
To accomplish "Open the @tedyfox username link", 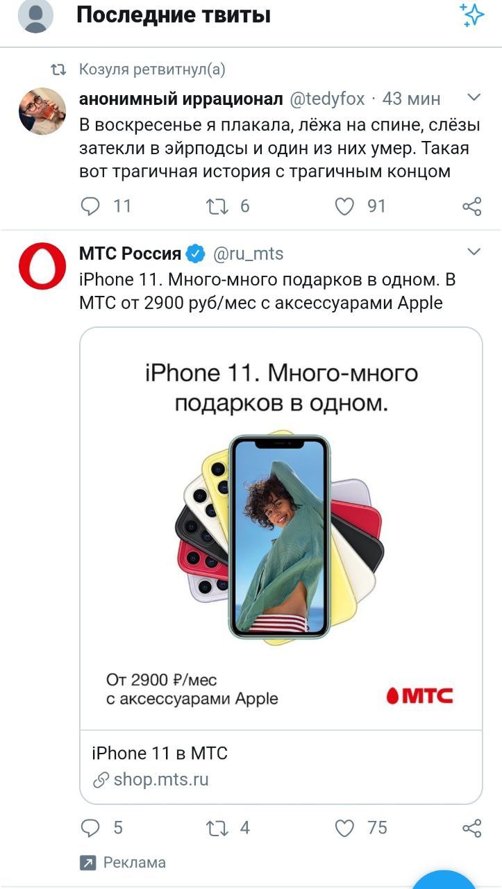I will click(x=326, y=99).
